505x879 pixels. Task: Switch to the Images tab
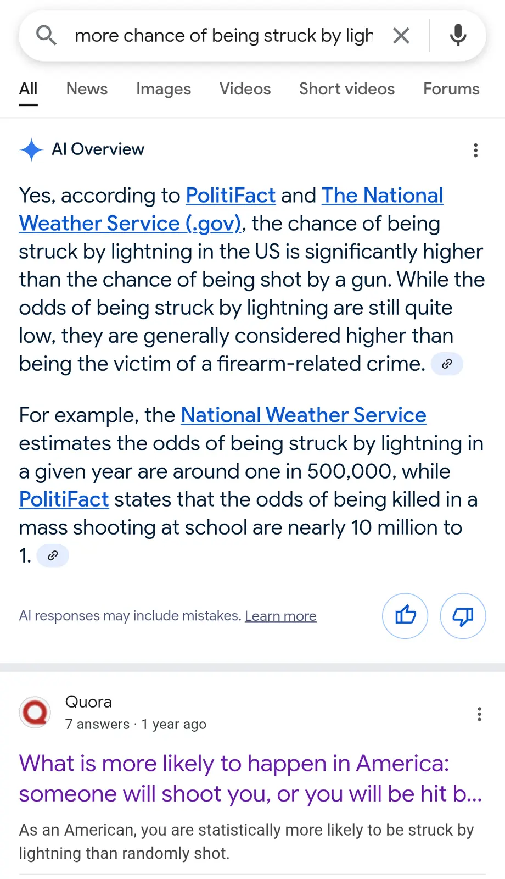pos(164,89)
